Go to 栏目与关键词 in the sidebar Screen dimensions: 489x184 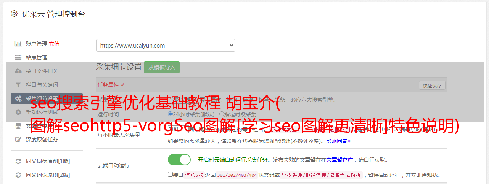click(42, 85)
